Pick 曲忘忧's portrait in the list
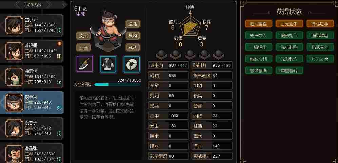338x163 pixels. (14, 77)
